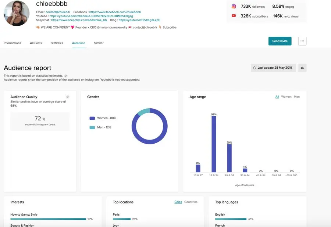This screenshot has height=227, width=331.
Task: Filter age range by Men
Action: [x=296, y=97]
